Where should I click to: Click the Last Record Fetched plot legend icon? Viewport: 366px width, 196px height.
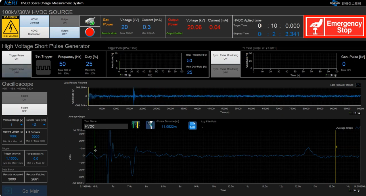(x=358, y=85)
